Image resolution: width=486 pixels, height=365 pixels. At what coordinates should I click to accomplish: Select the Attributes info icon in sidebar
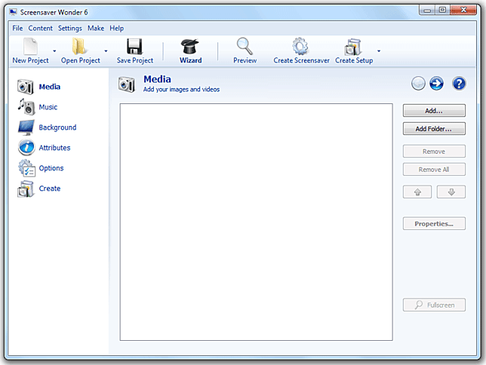coord(26,148)
